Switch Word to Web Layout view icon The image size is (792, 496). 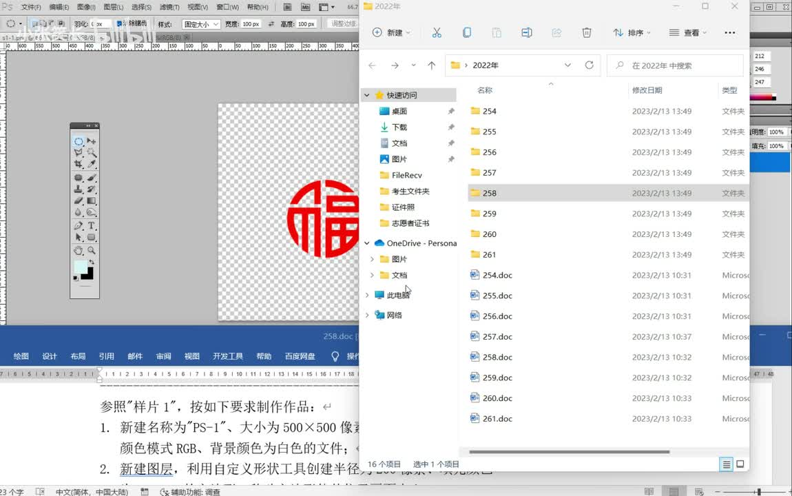[699, 491]
